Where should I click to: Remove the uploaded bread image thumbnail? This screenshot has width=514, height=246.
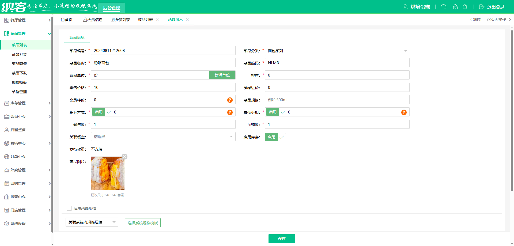pos(124,156)
